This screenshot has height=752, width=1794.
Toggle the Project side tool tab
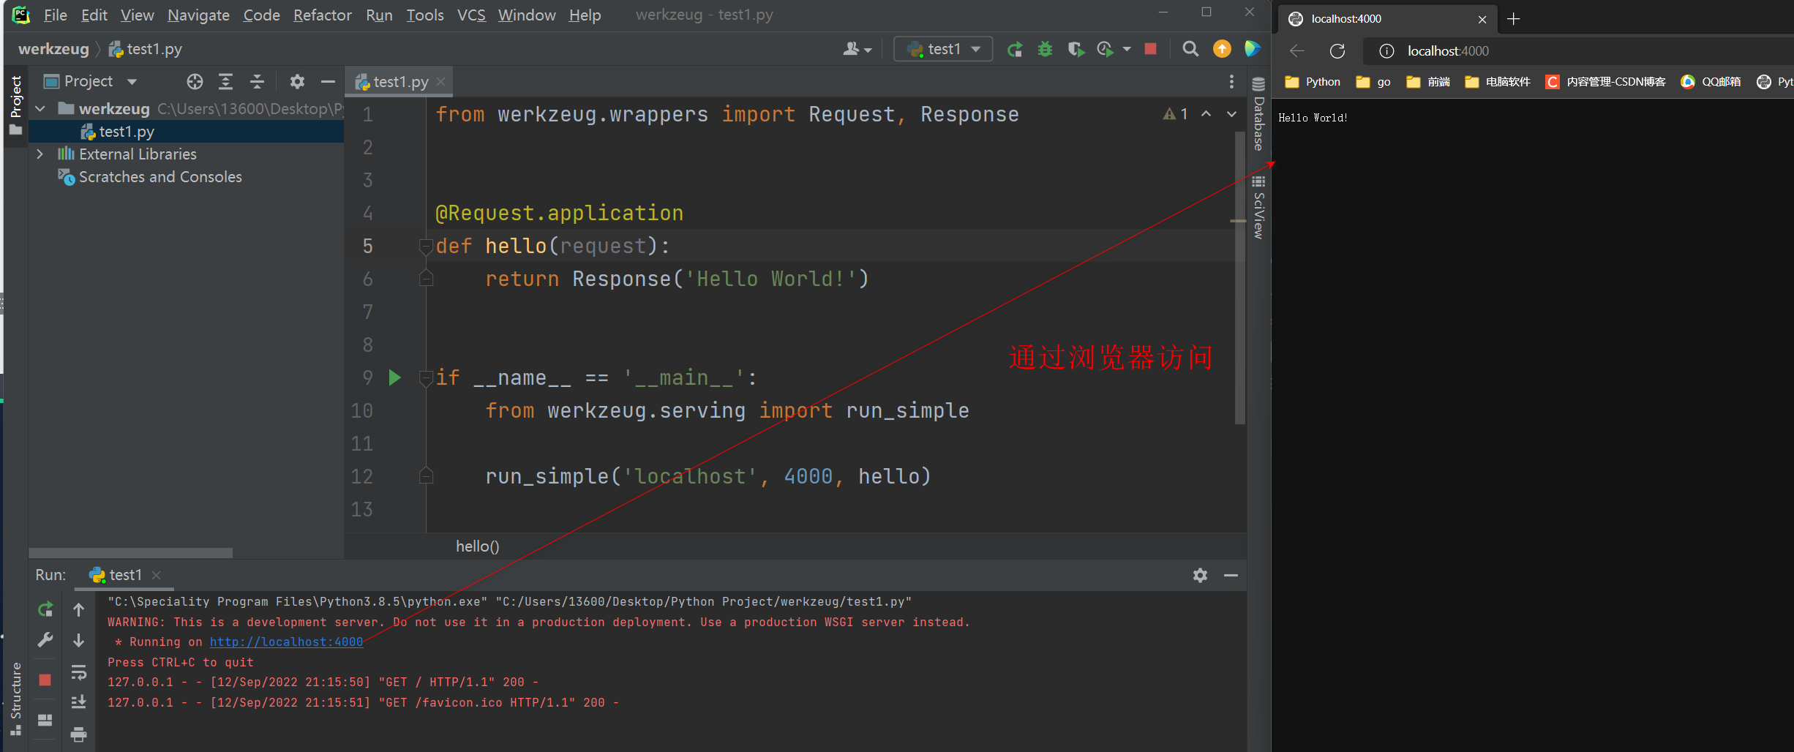click(15, 106)
